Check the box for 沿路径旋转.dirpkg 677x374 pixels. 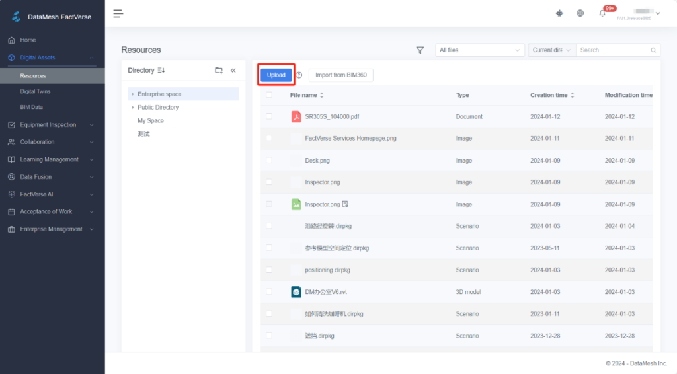point(269,225)
